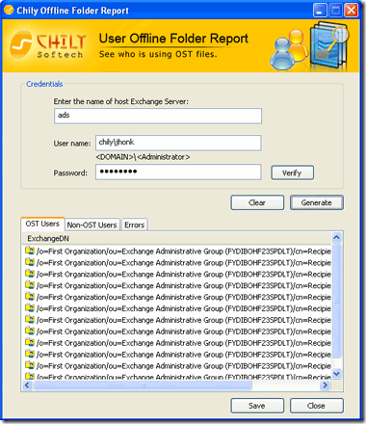Image resolution: width=366 pixels, height=424 pixels.
Task: Click the ExchangeDN column header
Action: coord(176,238)
